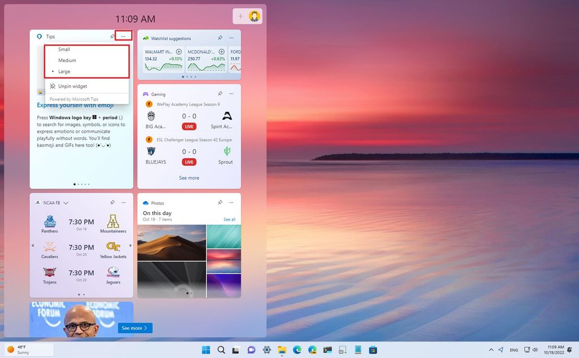Click the plus button to add a widget
Viewport: 579px width, 358px height.
242,16
